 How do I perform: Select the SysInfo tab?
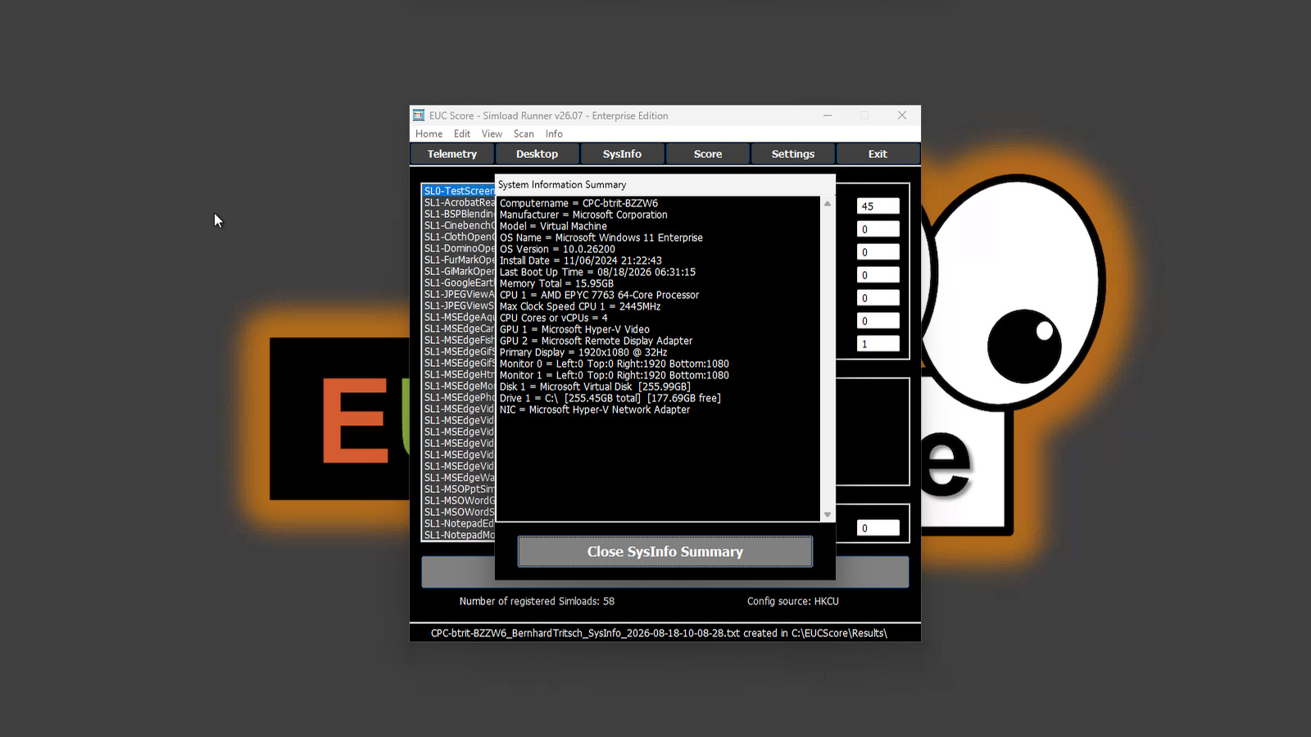622,154
